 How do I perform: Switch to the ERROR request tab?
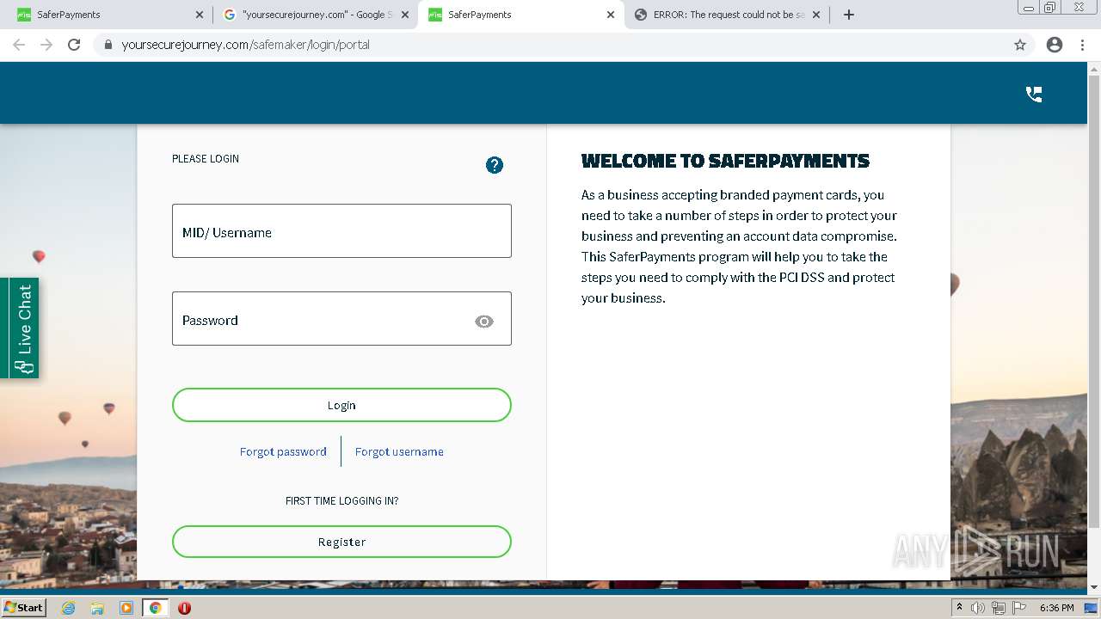(728, 15)
